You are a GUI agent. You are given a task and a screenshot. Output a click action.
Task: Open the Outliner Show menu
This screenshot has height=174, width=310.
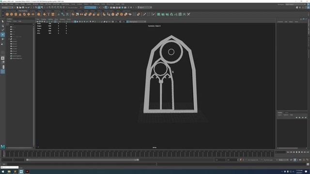(x=15, y=21)
